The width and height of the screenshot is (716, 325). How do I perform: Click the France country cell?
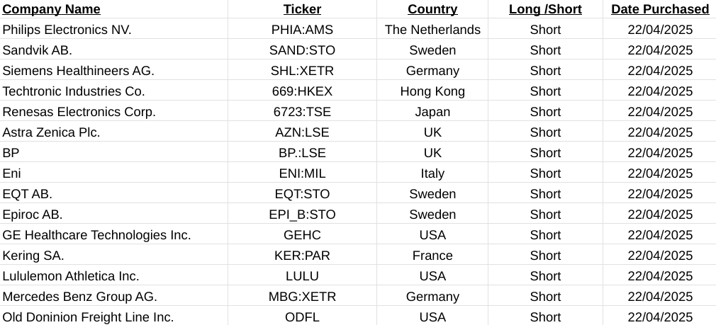point(432,256)
